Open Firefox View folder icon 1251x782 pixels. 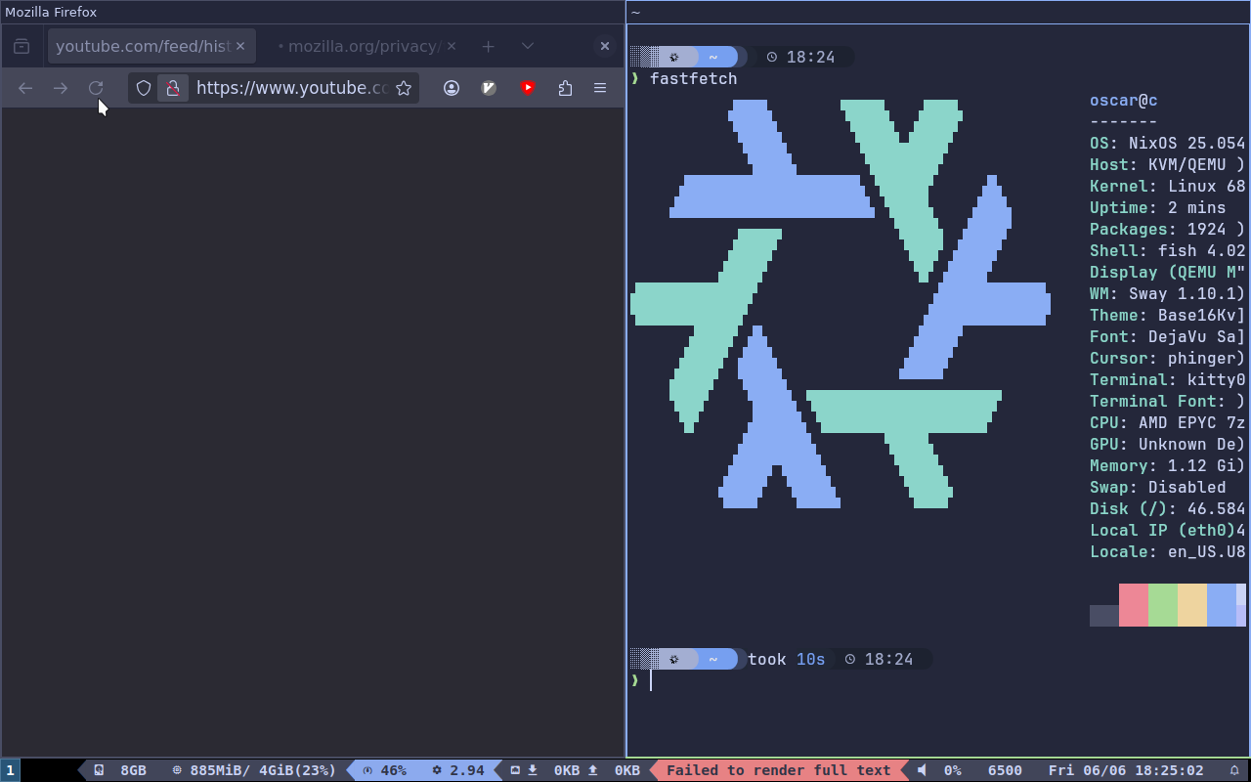coord(22,46)
